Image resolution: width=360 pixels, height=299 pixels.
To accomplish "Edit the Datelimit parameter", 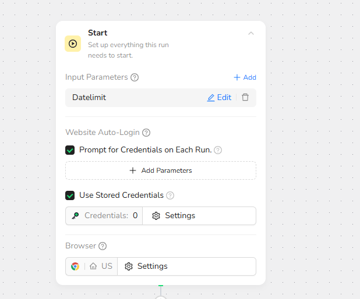I will click(219, 98).
